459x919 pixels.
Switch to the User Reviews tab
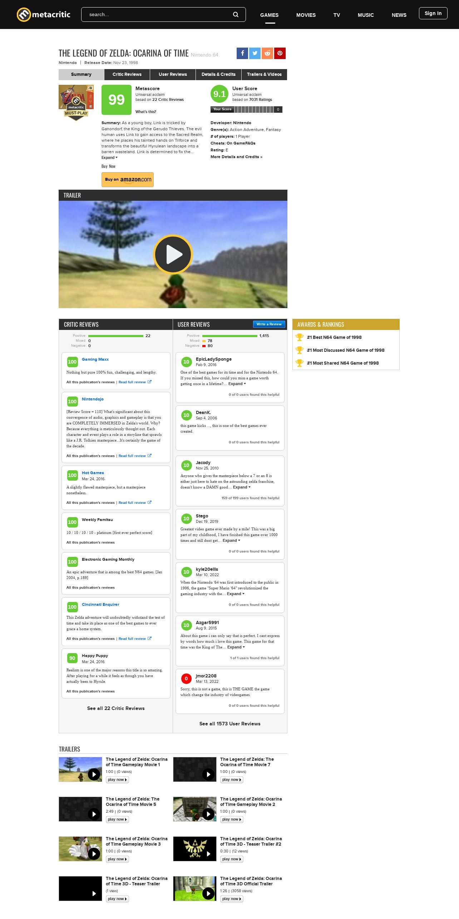point(173,74)
